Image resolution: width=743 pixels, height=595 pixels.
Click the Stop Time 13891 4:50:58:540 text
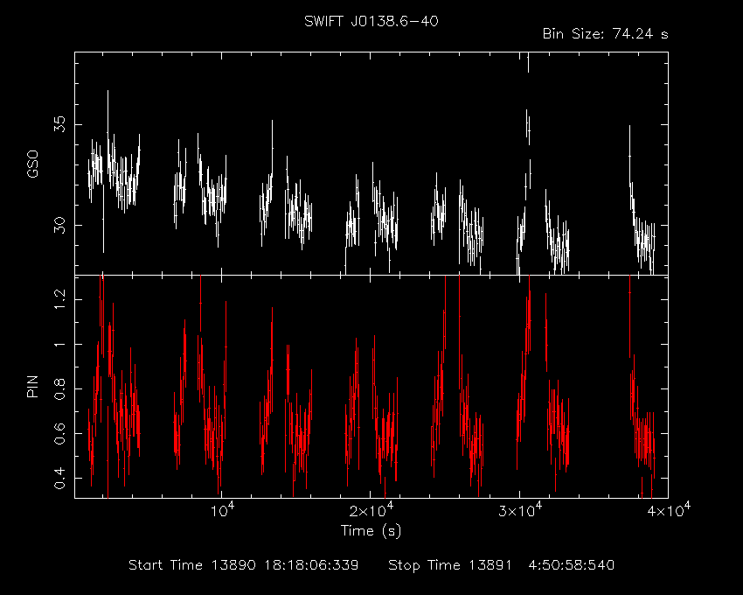point(502,565)
